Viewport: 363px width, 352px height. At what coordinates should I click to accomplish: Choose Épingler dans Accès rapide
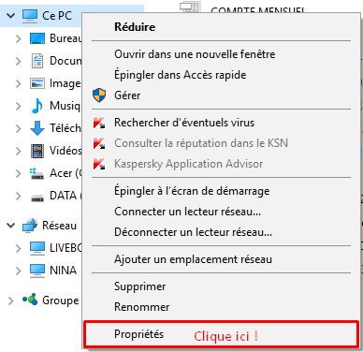pyautogui.click(x=180, y=75)
